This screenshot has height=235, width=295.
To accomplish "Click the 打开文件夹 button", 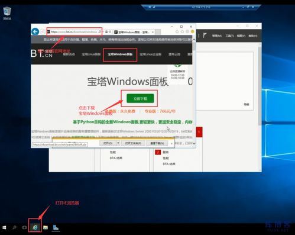I will 133,143.
